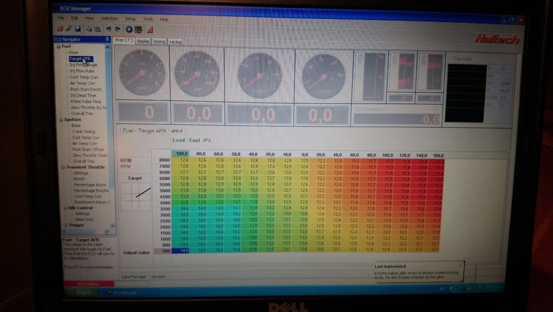Click the copy icon in the toolbar
Screen dimensions: 553x312
coord(89,29)
